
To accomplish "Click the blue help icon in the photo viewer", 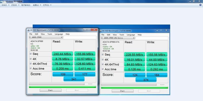I will coord(200,5).
